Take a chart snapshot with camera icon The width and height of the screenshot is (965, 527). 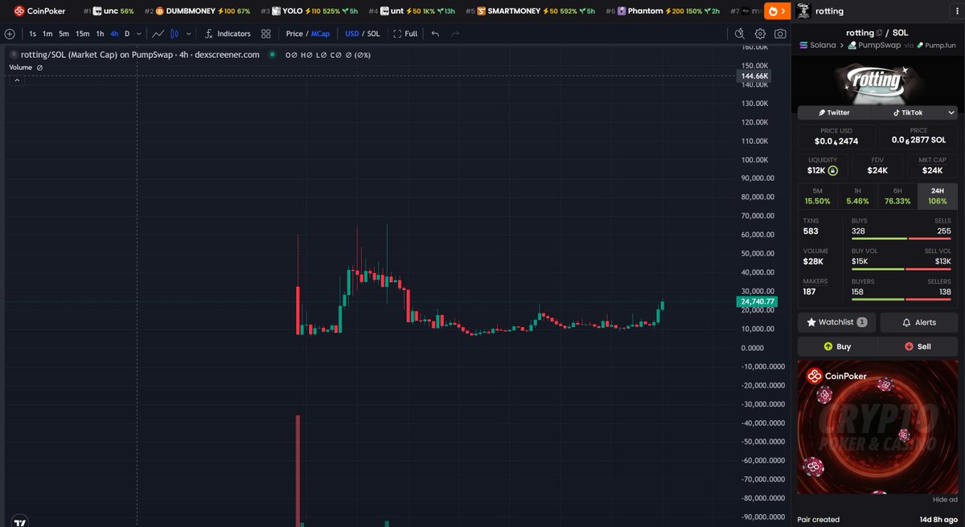(x=780, y=34)
